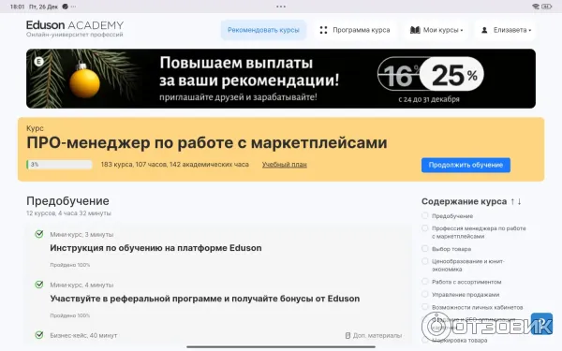This screenshot has height=351, width=562.
Task: Click the battery indicator icon
Action: pyautogui.click(x=547, y=7)
